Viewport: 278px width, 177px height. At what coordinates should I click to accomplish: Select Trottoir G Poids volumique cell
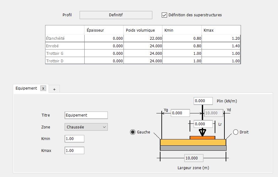(143, 53)
